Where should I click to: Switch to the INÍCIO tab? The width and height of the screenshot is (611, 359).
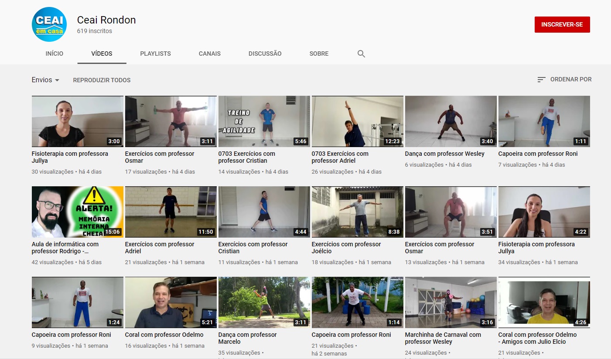[55, 54]
